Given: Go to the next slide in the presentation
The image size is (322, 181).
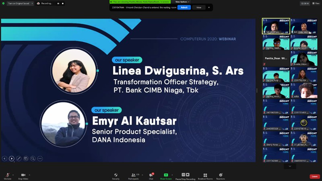Looking at the screenshot, I should coord(12,158).
